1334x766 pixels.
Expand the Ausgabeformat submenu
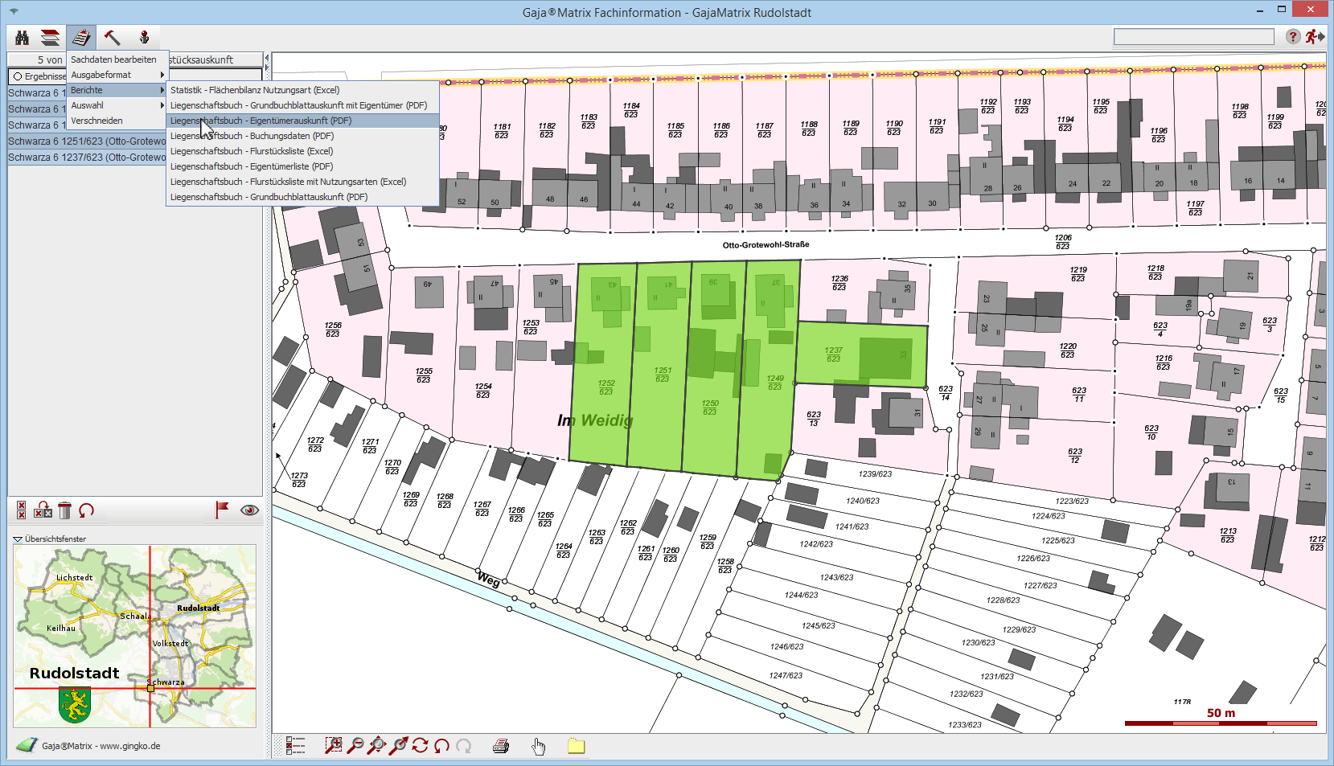[x=117, y=75]
